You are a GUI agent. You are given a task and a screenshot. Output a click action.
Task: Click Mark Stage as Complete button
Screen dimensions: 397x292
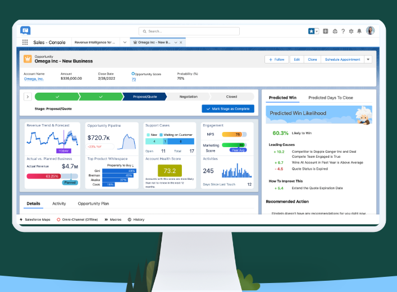click(228, 108)
